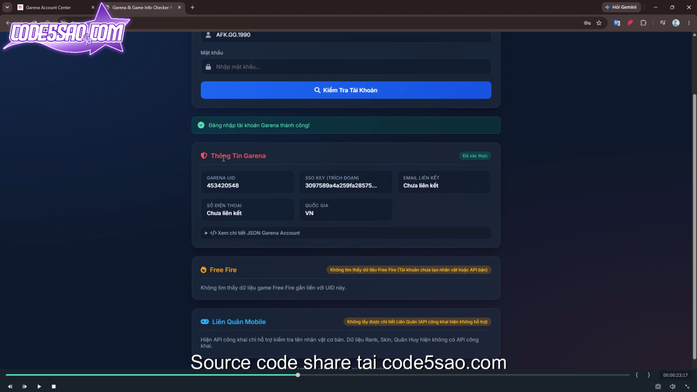This screenshot has width=697, height=392.
Task: Close the Garena & Game Info Checker tab
Action: point(179,7)
